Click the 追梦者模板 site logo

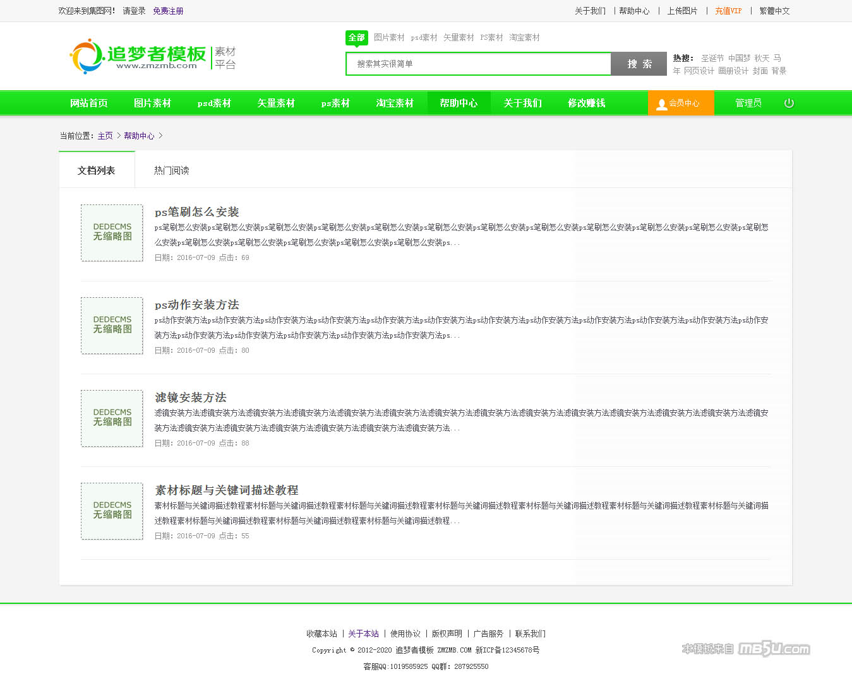click(152, 56)
